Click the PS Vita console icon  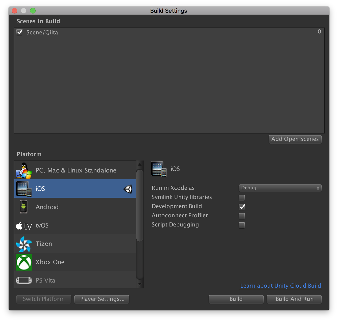(24, 280)
